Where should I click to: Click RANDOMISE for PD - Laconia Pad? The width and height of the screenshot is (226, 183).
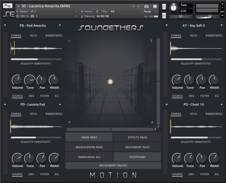click(x=54, y=114)
